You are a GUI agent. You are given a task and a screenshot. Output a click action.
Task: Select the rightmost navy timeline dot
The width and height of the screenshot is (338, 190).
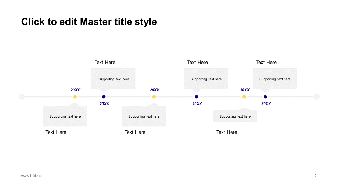point(265,97)
